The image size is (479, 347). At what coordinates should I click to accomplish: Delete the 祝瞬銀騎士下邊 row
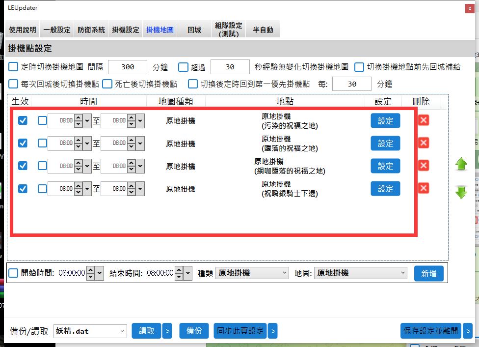(424, 188)
